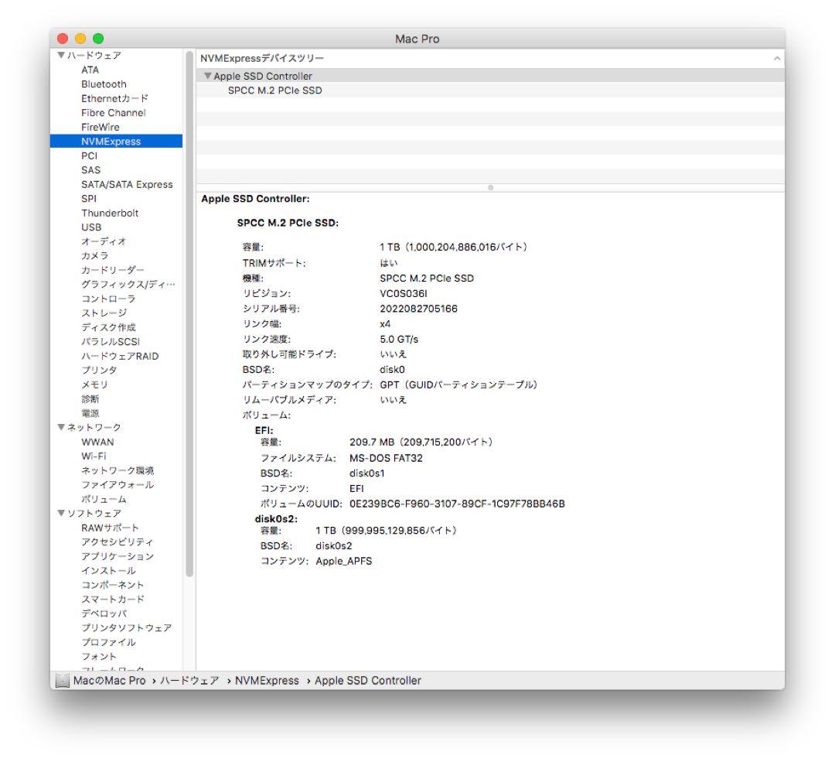
Task: Click Apple SSD Controller in the breadcrumb path
Action: 367,680
